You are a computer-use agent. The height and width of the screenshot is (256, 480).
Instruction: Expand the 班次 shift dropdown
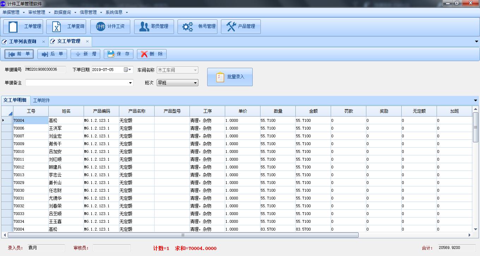coord(196,83)
